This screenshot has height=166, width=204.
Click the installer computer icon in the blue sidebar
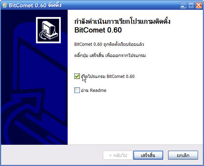tap(48, 30)
